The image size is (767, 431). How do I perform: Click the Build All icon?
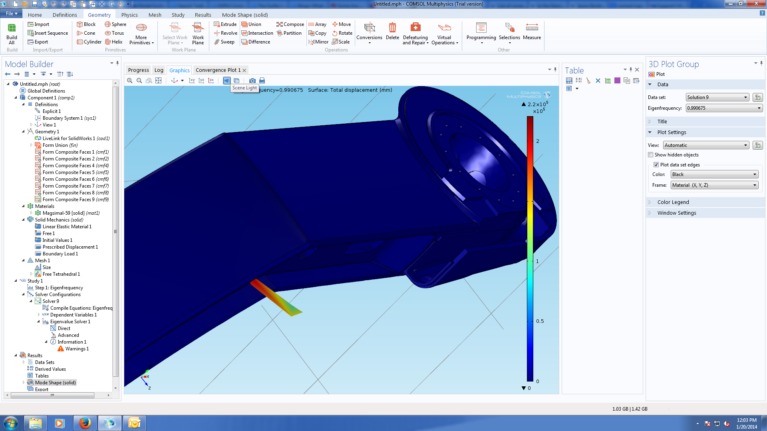[12, 34]
